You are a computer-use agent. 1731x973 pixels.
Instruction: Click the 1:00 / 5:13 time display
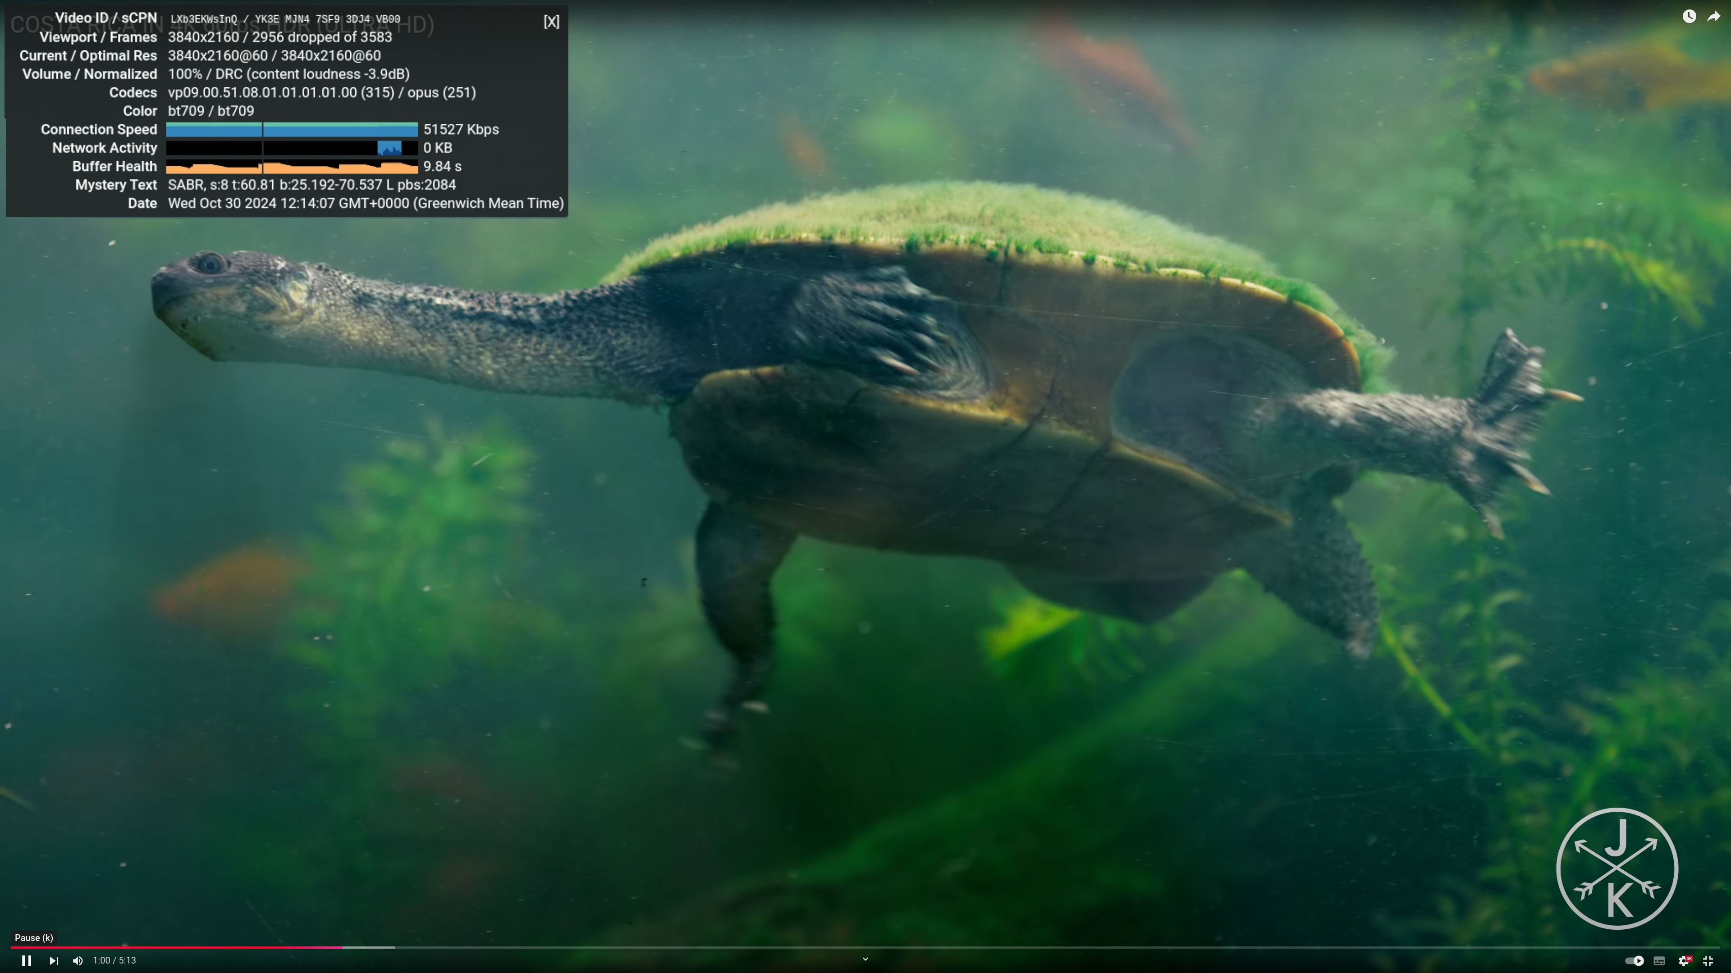tap(114, 960)
